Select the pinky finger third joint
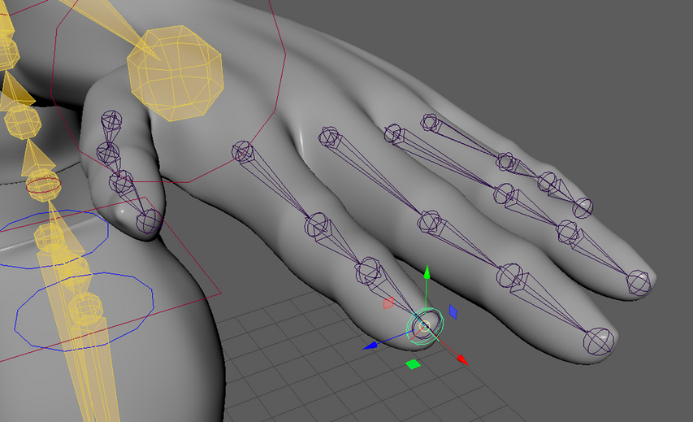The height and width of the screenshot is (422, 693). point(547,182)
